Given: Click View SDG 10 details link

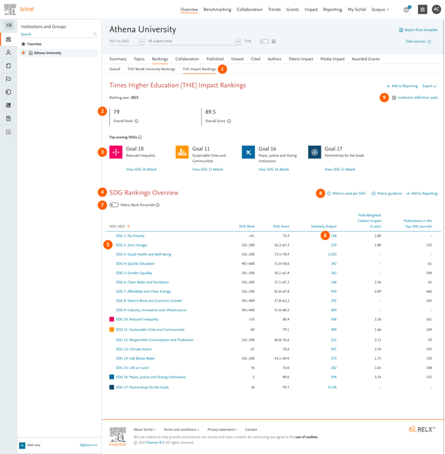Looking at the screenshot, I should [x=141, y=169].
